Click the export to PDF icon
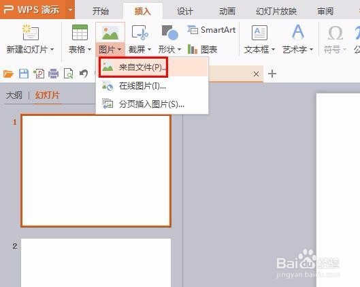 point(39,74)
